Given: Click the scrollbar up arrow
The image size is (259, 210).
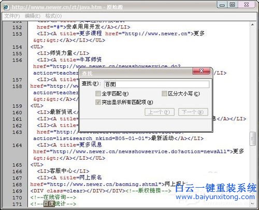Looking at the screenshot, I should (x=252, y=25).
